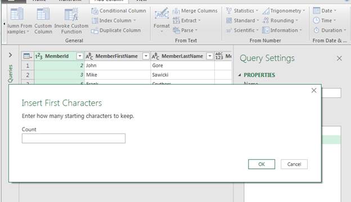
Task: Select the MemberLastName column header
Action: [x=182, y=56]
